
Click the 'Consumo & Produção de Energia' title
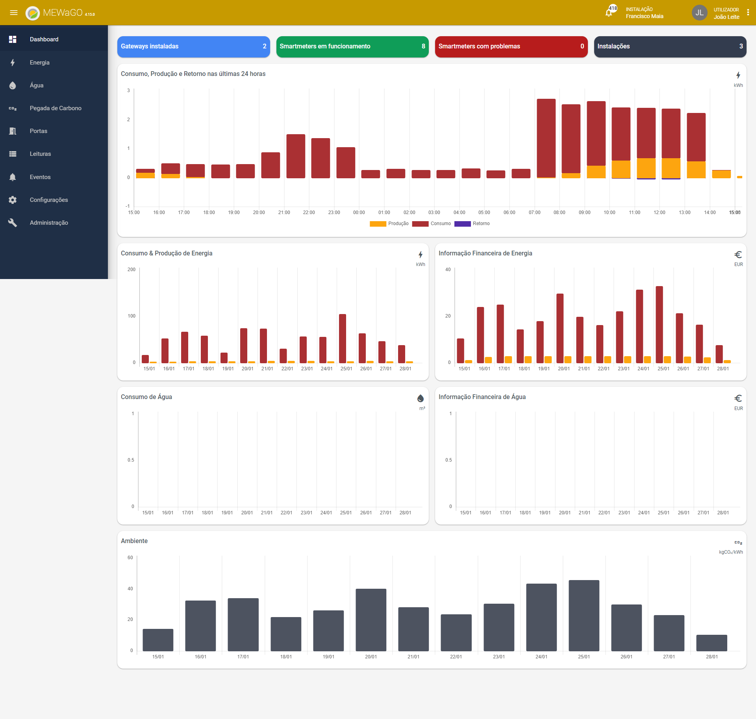[x=167, y=253]
